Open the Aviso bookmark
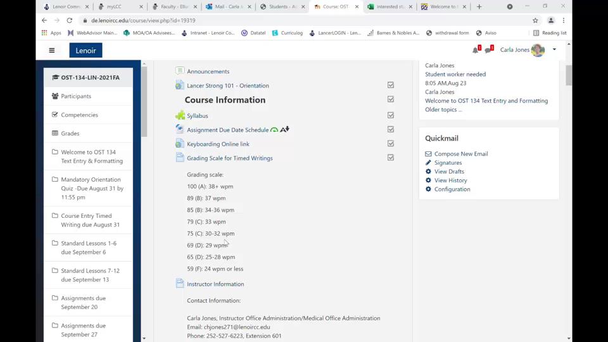The height and width of the screenshot is (342, 608). point(486,33)
